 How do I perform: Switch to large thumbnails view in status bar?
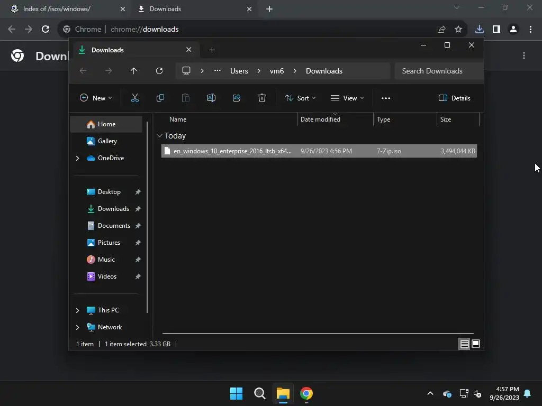(476, 344)
